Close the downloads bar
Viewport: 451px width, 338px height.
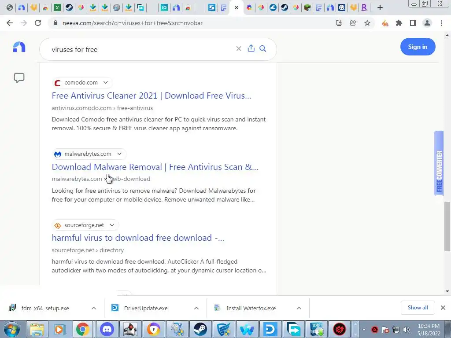[443, 308]
